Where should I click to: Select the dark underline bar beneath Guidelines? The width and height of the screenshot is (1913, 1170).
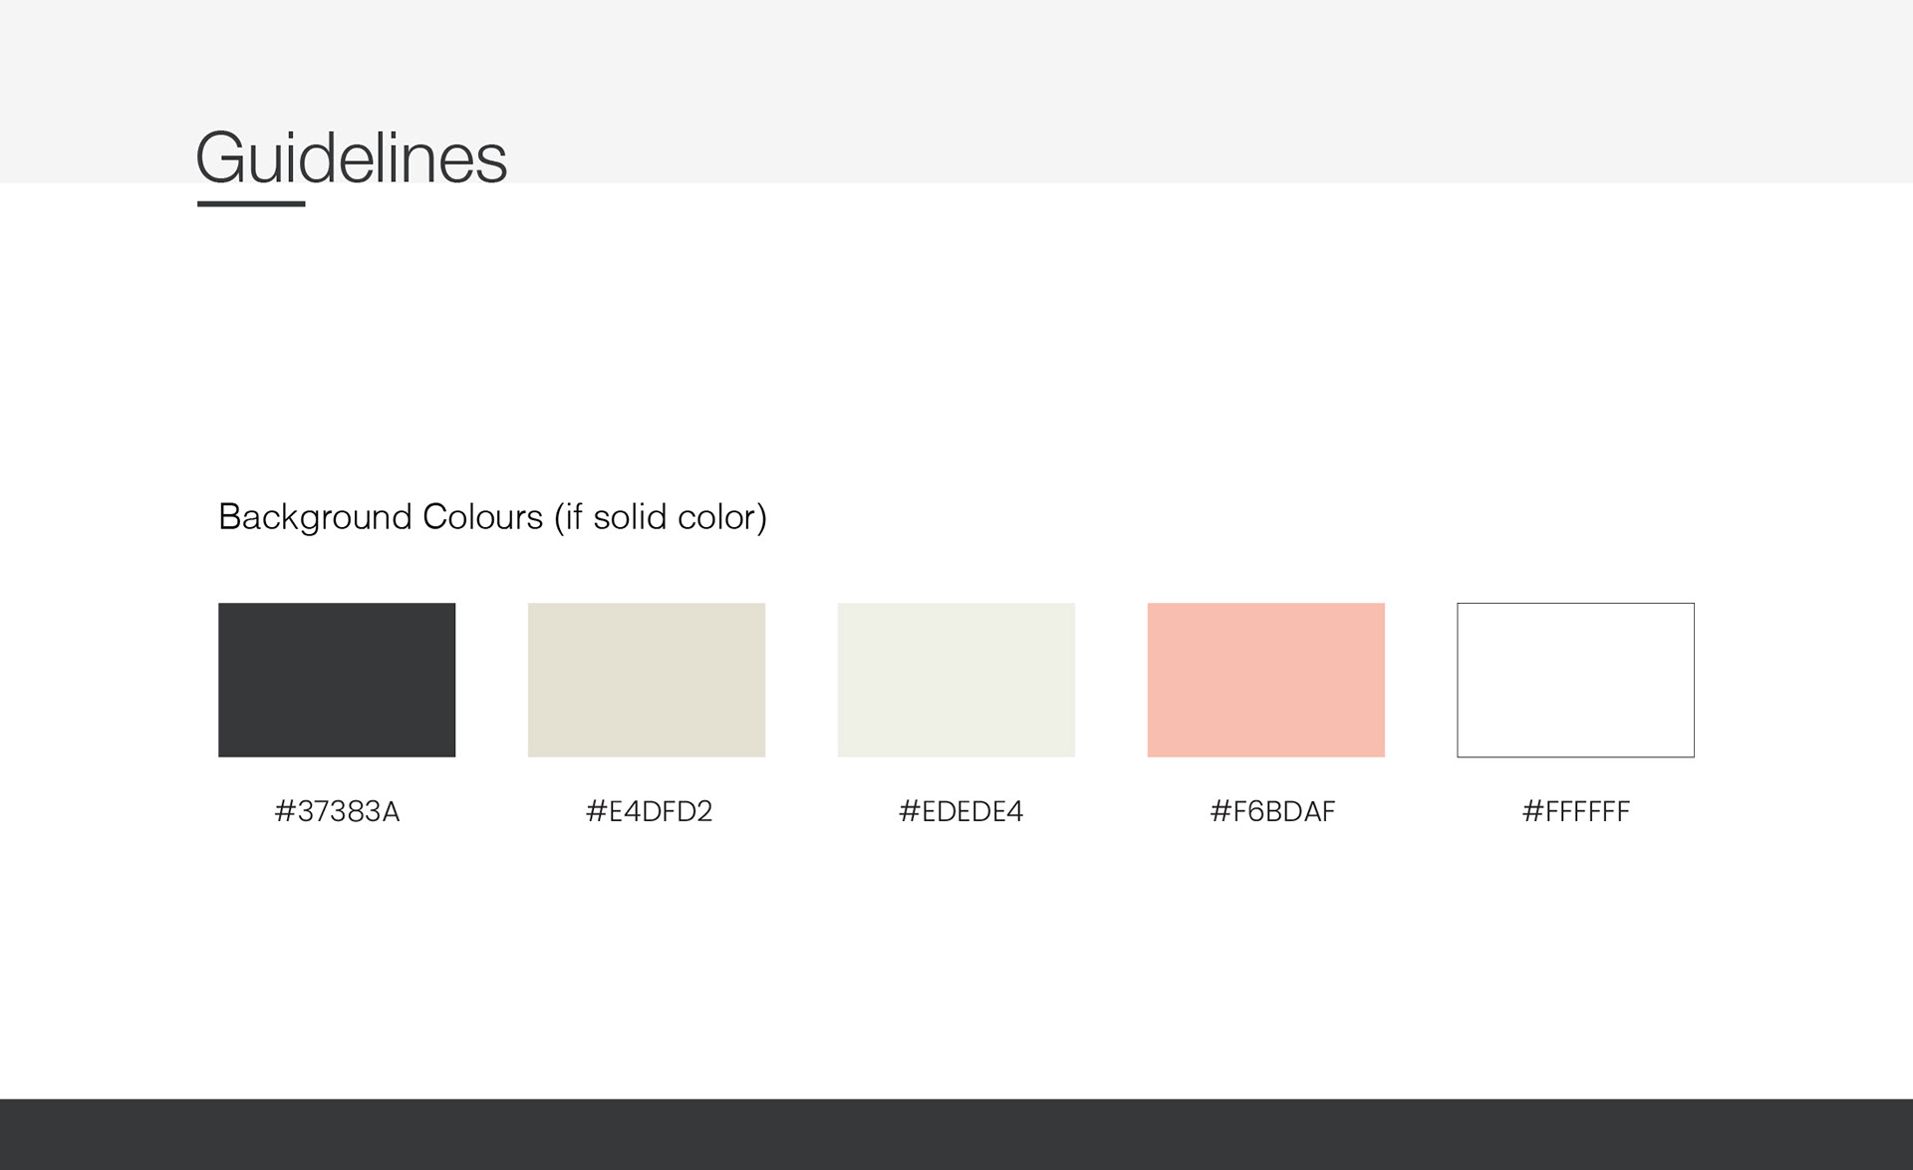click(251, 204)
